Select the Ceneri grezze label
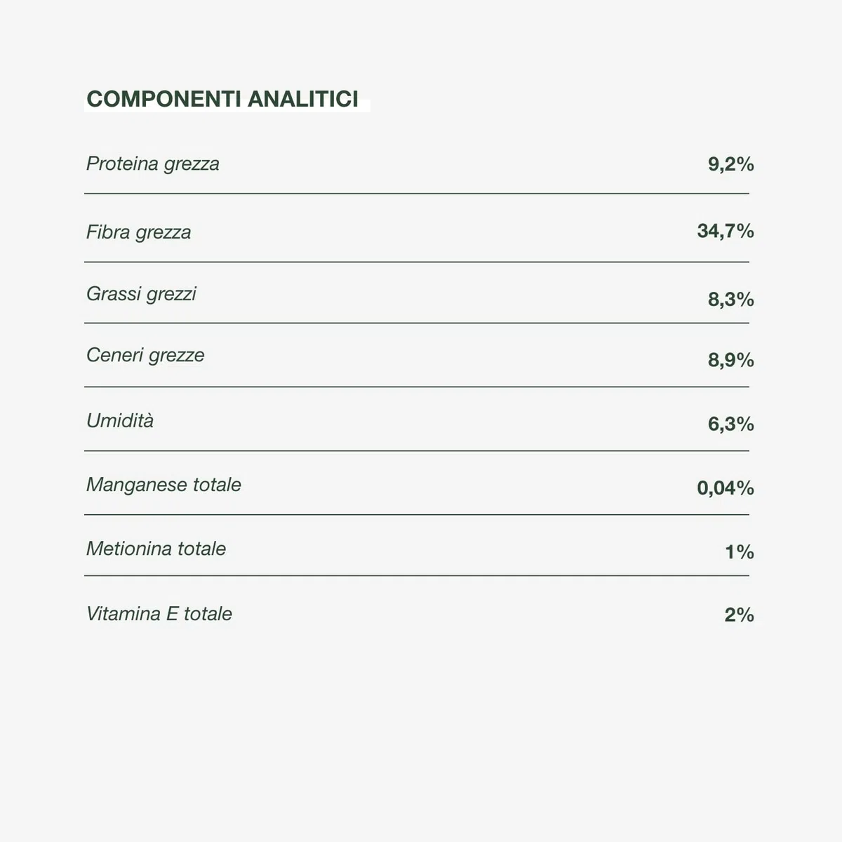Image resolution: width=842 pixels, height=842 pixels. [x=145, y=355]
